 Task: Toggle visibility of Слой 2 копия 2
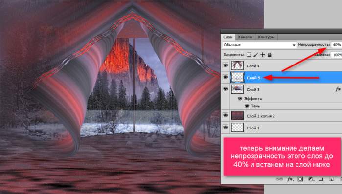coord(226,116)
